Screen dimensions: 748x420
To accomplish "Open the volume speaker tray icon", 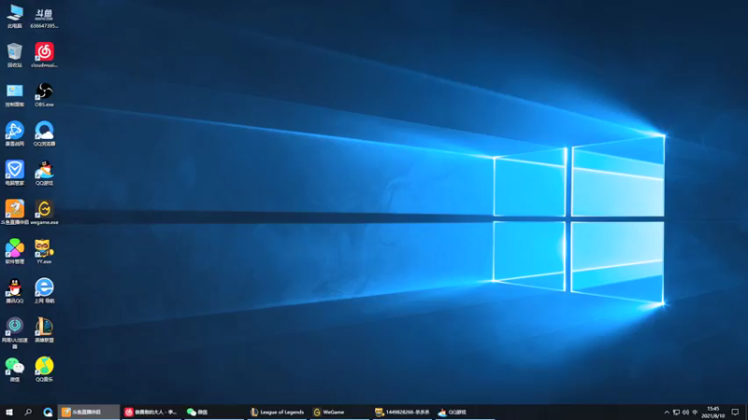I will click(x=685, y=413).
